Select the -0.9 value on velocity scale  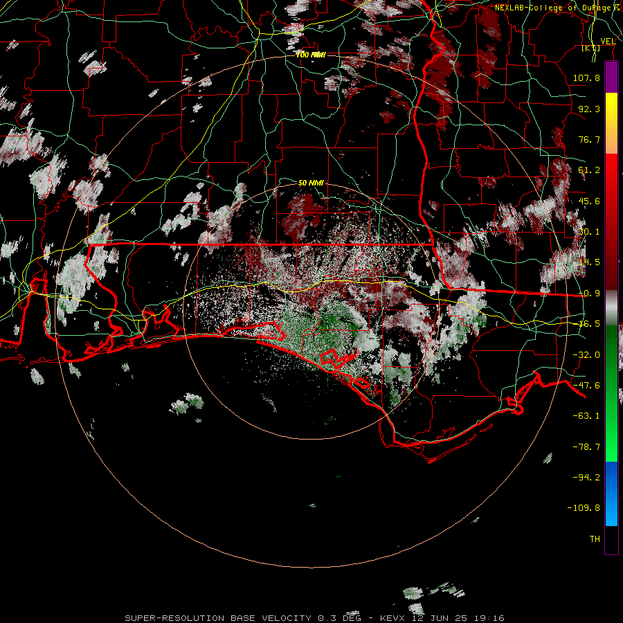pos(589,294)
